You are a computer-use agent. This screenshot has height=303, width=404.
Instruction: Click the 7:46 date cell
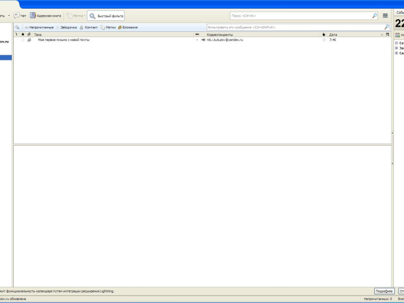(x=332, y=40)
